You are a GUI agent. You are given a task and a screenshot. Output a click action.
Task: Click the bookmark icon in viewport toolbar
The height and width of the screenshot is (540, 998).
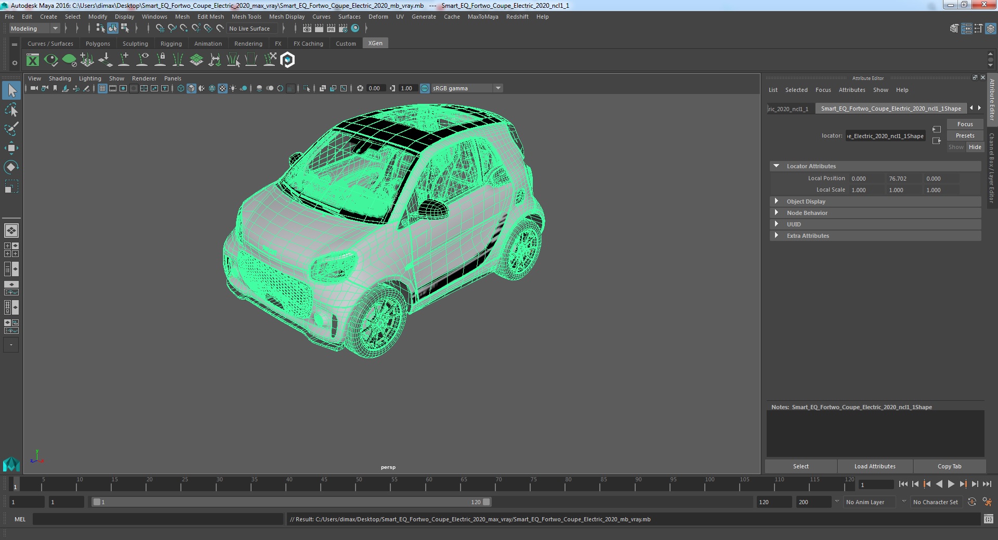[55, 88]
